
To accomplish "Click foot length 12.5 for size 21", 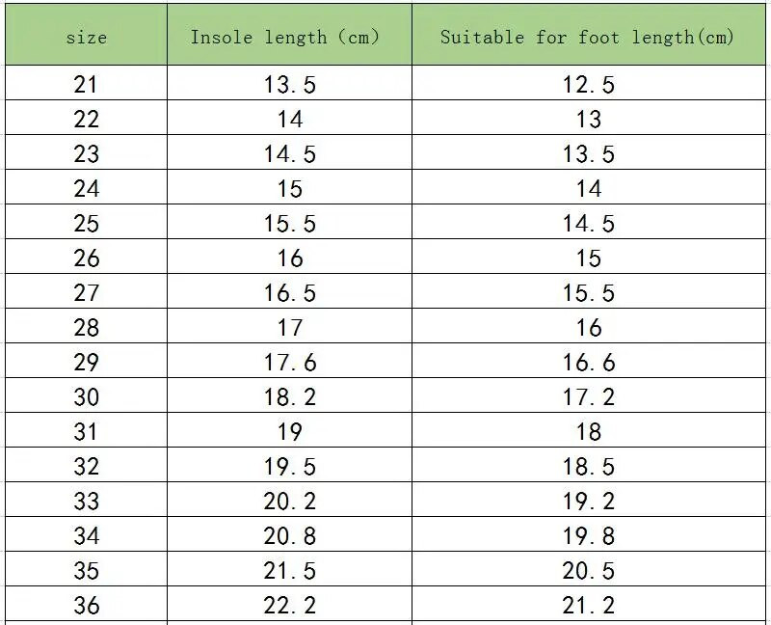I will pos(588,85).
